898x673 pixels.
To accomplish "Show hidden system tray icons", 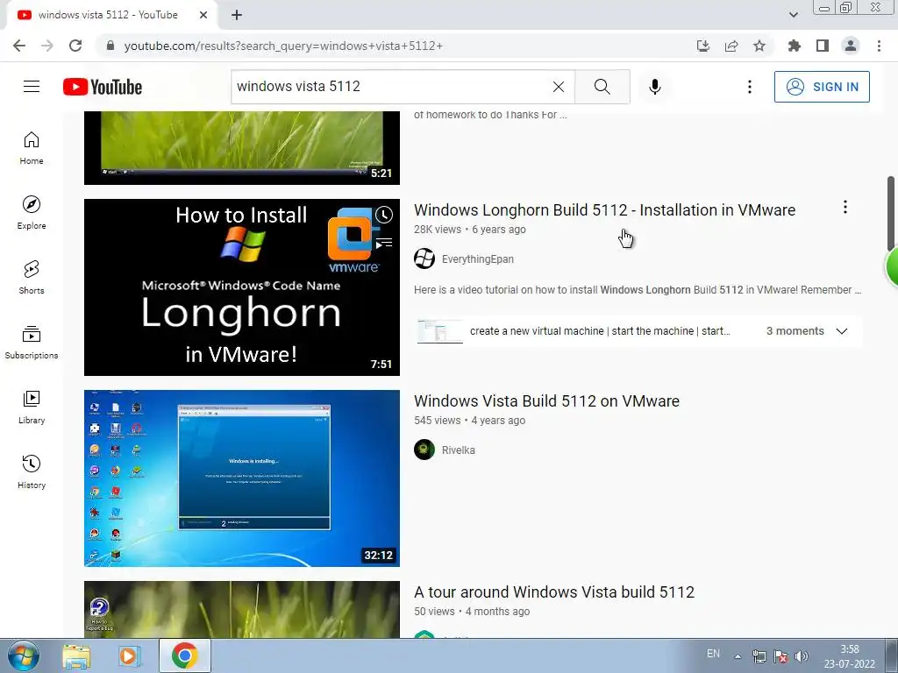I will point(738,656).
